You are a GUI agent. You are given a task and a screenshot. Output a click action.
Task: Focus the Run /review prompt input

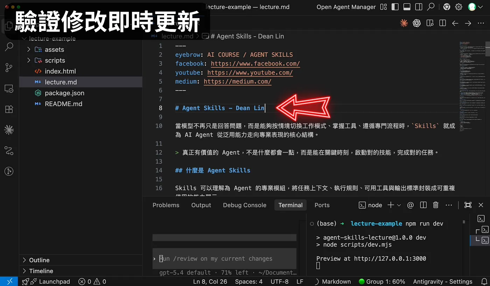(x=224, y=259)
